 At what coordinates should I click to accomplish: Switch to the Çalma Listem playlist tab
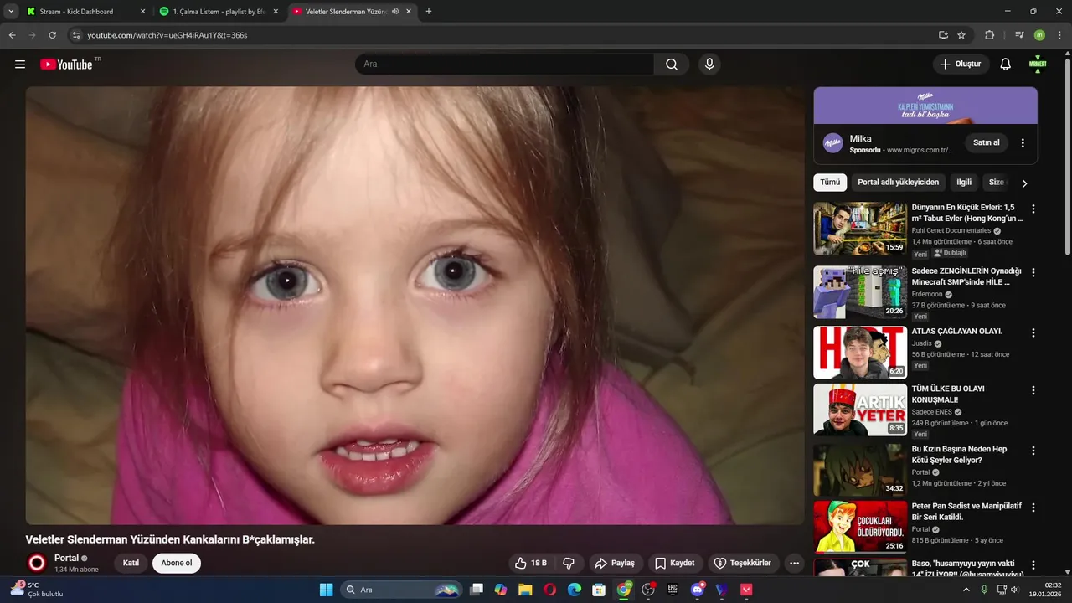(219, 12)
